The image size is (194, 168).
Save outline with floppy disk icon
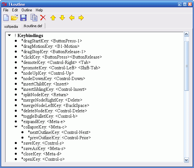coord(23,18)
